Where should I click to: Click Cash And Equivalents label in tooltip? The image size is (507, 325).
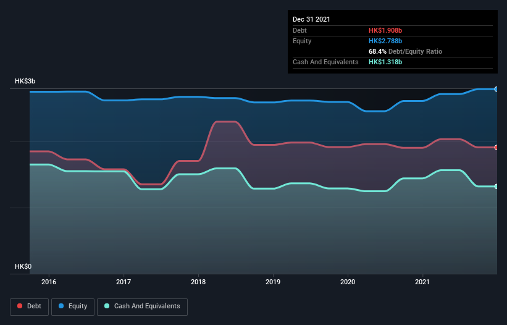pyautogui.click(x=325, y=62)
